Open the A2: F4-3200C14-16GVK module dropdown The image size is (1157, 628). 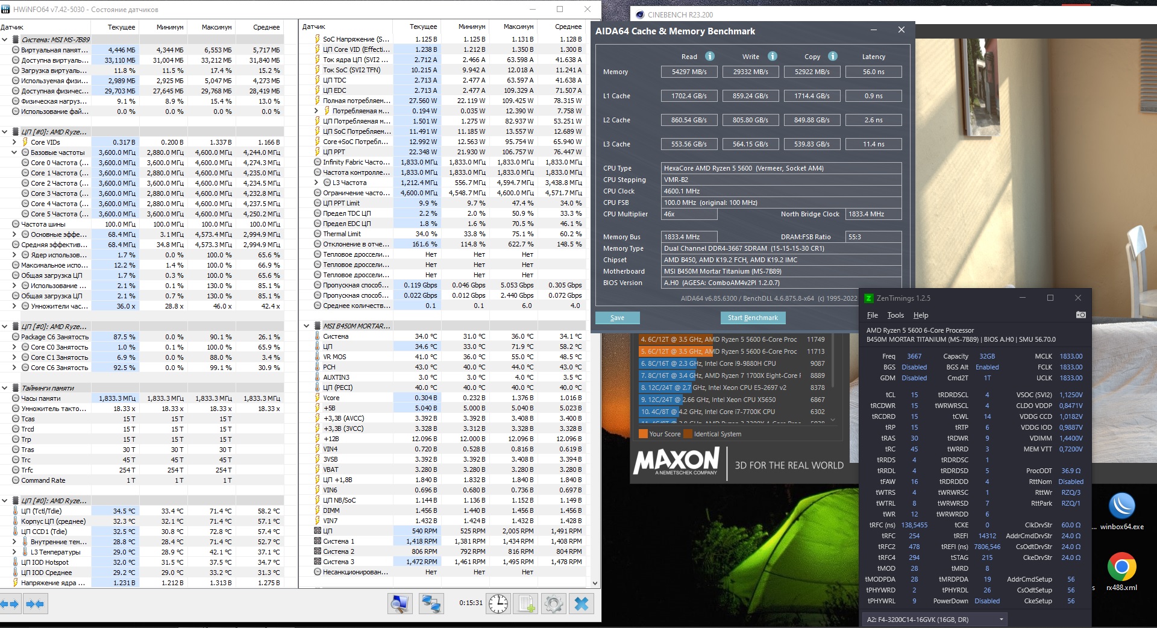(x=935, y=620)
